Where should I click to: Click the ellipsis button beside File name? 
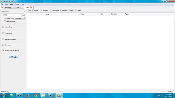pos(23,15)
